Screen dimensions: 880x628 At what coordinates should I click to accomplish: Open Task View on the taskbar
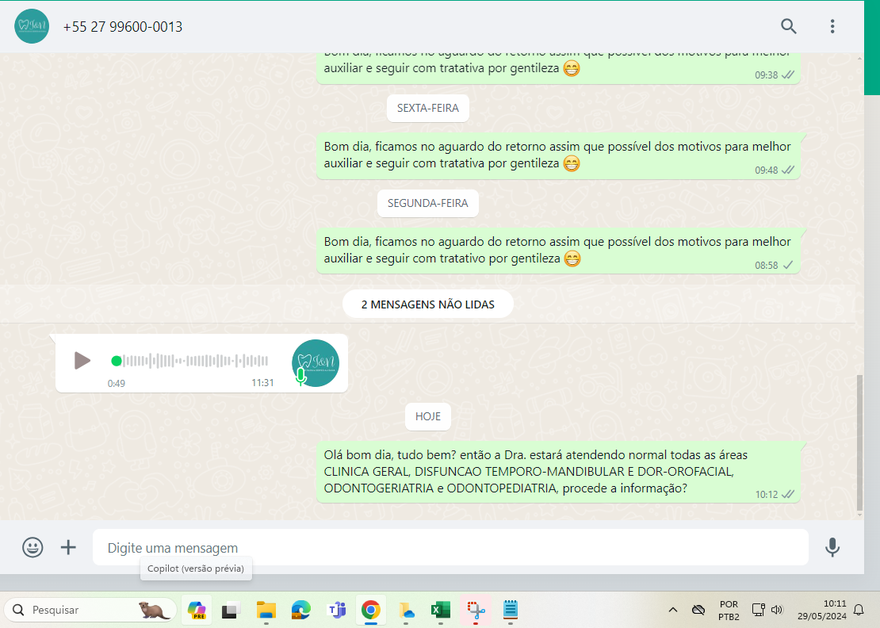tap(231, 610)
